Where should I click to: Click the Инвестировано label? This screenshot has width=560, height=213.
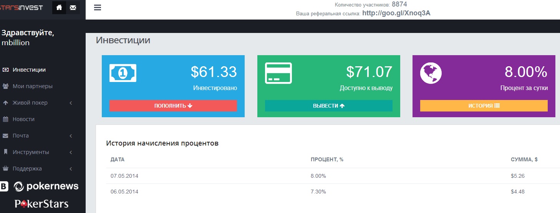tap(215, 88)
